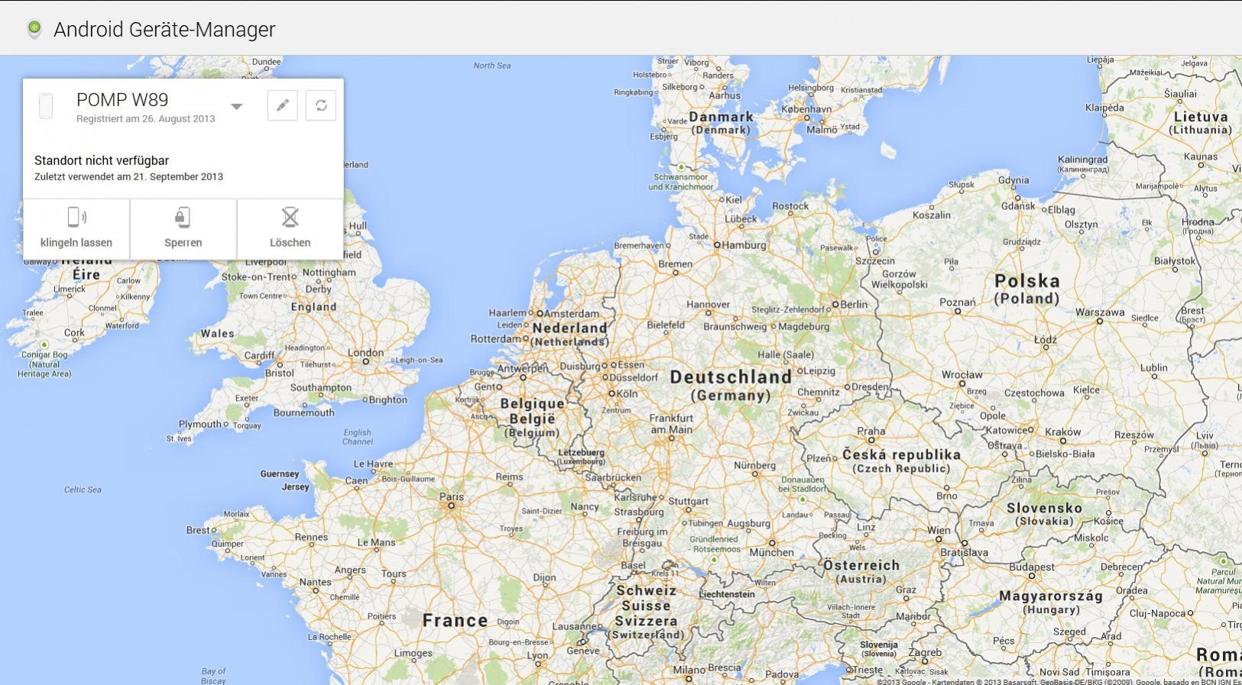Click the 'Kraków' city label on map
Screen dimensions: 1242x685
point(1063,431)
